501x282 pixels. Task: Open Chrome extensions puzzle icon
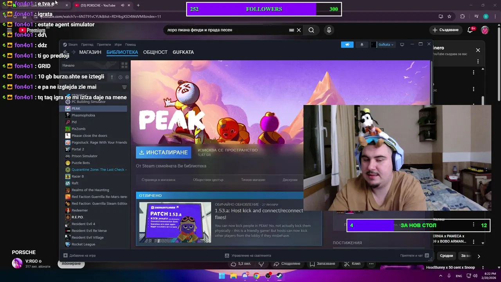point(463,16)
